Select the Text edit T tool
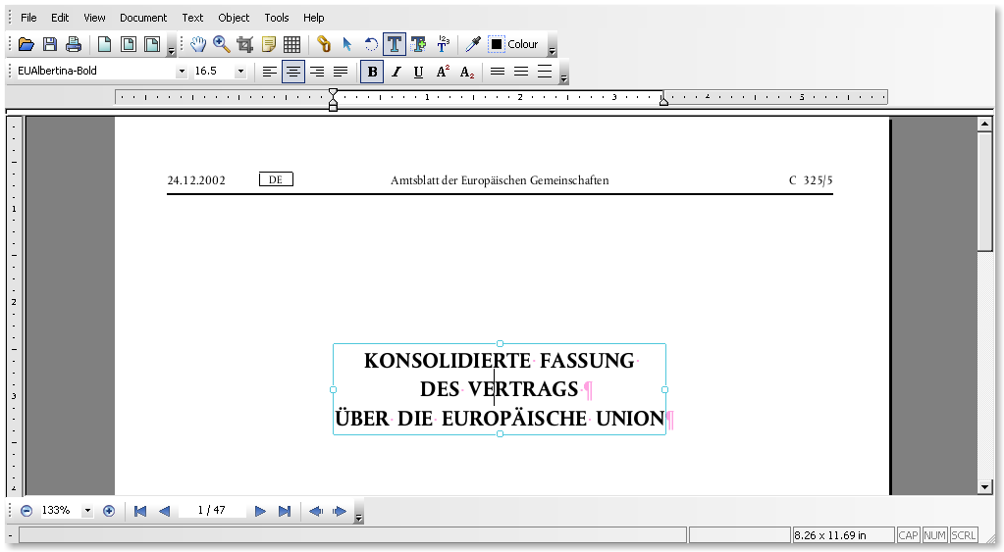This screenshot has width=1004, height=552. tap(395, 44)
